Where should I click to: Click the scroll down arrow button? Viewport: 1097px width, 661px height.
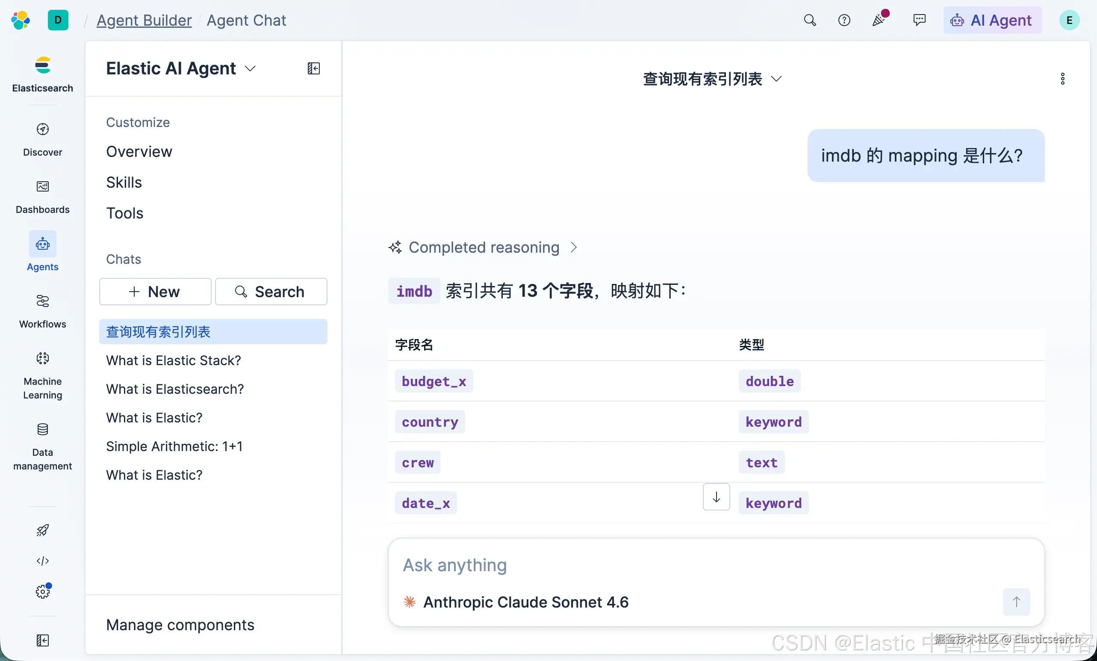click(x=717, y=497)
